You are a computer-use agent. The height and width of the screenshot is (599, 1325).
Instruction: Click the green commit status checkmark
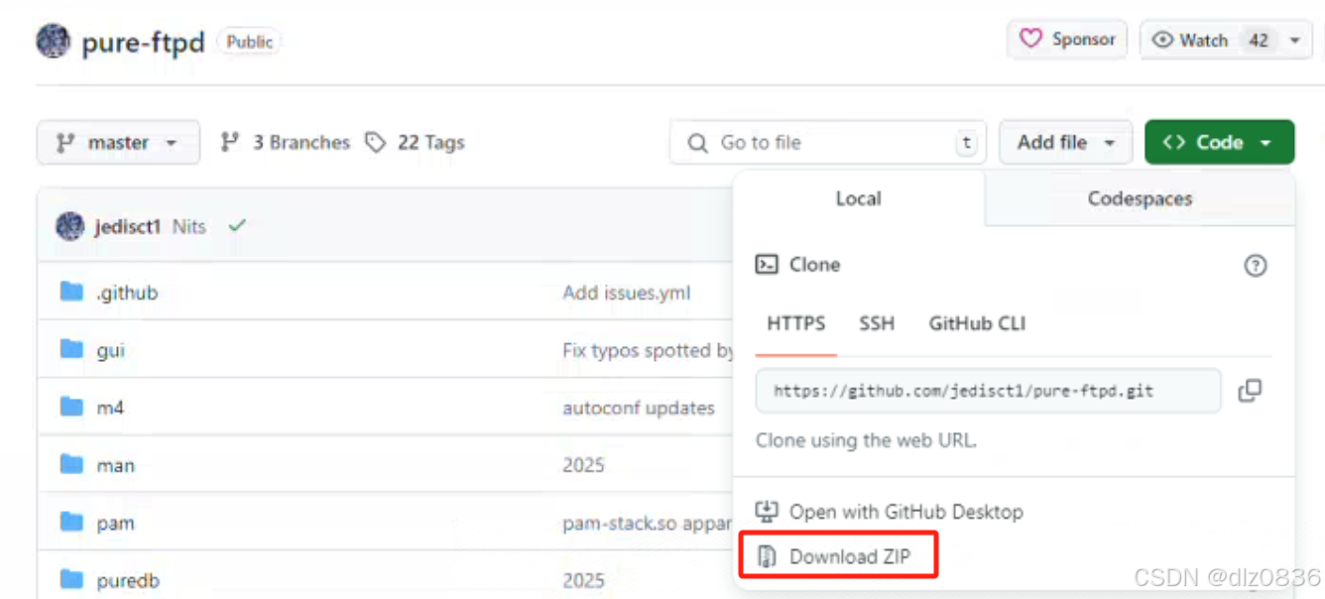(236, 226)
